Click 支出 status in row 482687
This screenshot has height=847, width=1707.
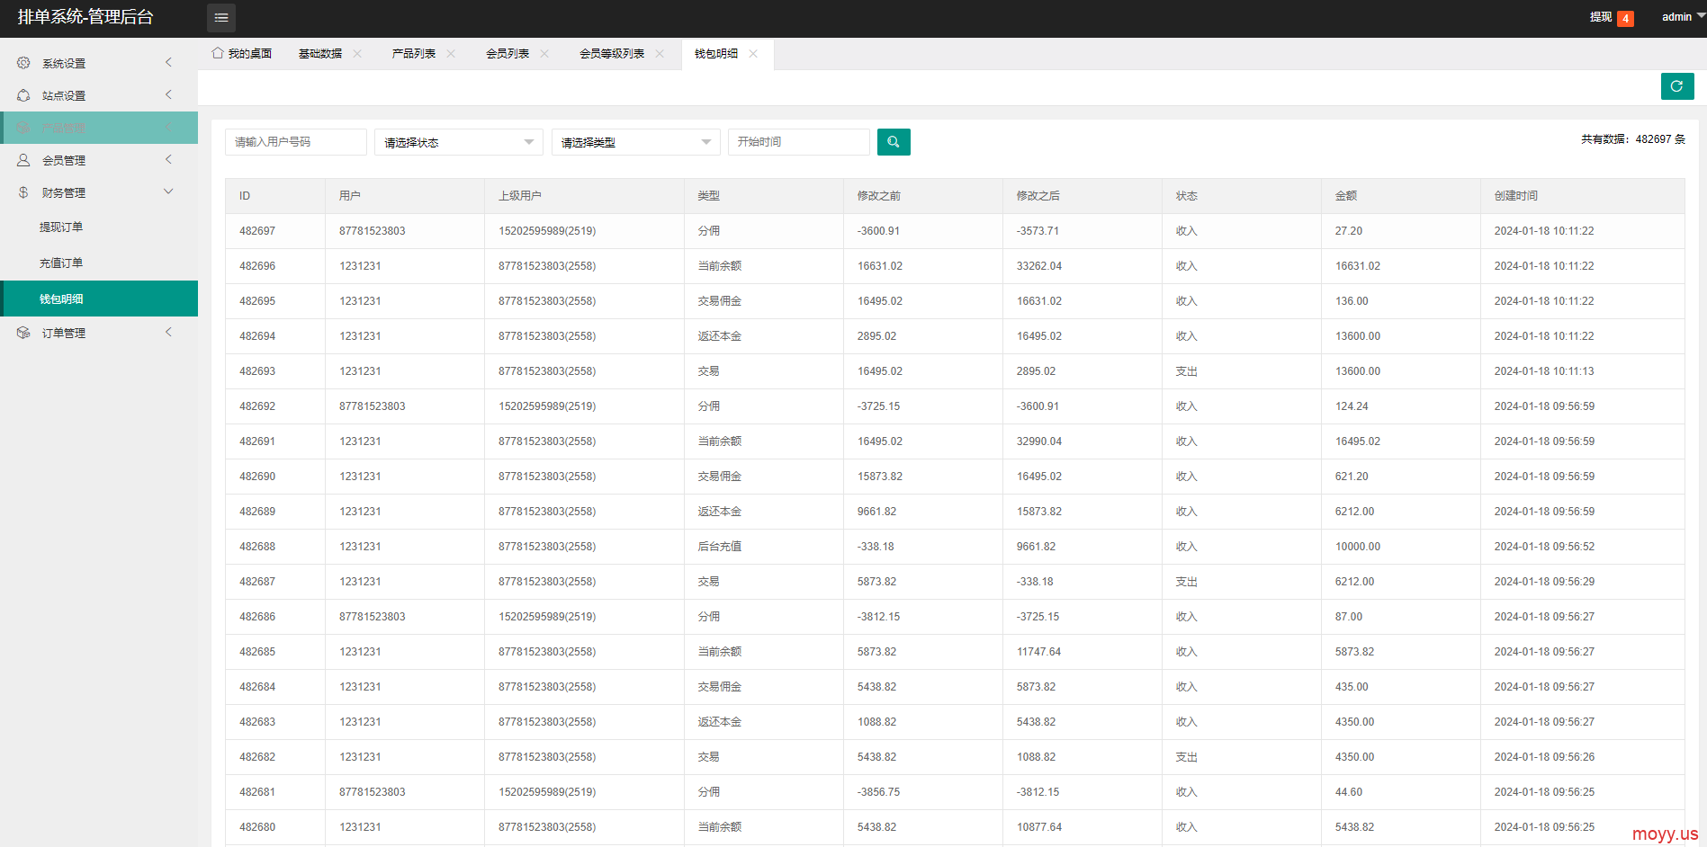[x=1187, y=582]
